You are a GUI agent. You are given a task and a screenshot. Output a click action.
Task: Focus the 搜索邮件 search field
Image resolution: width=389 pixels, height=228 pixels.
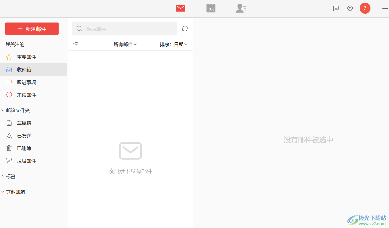click(124, 29)
